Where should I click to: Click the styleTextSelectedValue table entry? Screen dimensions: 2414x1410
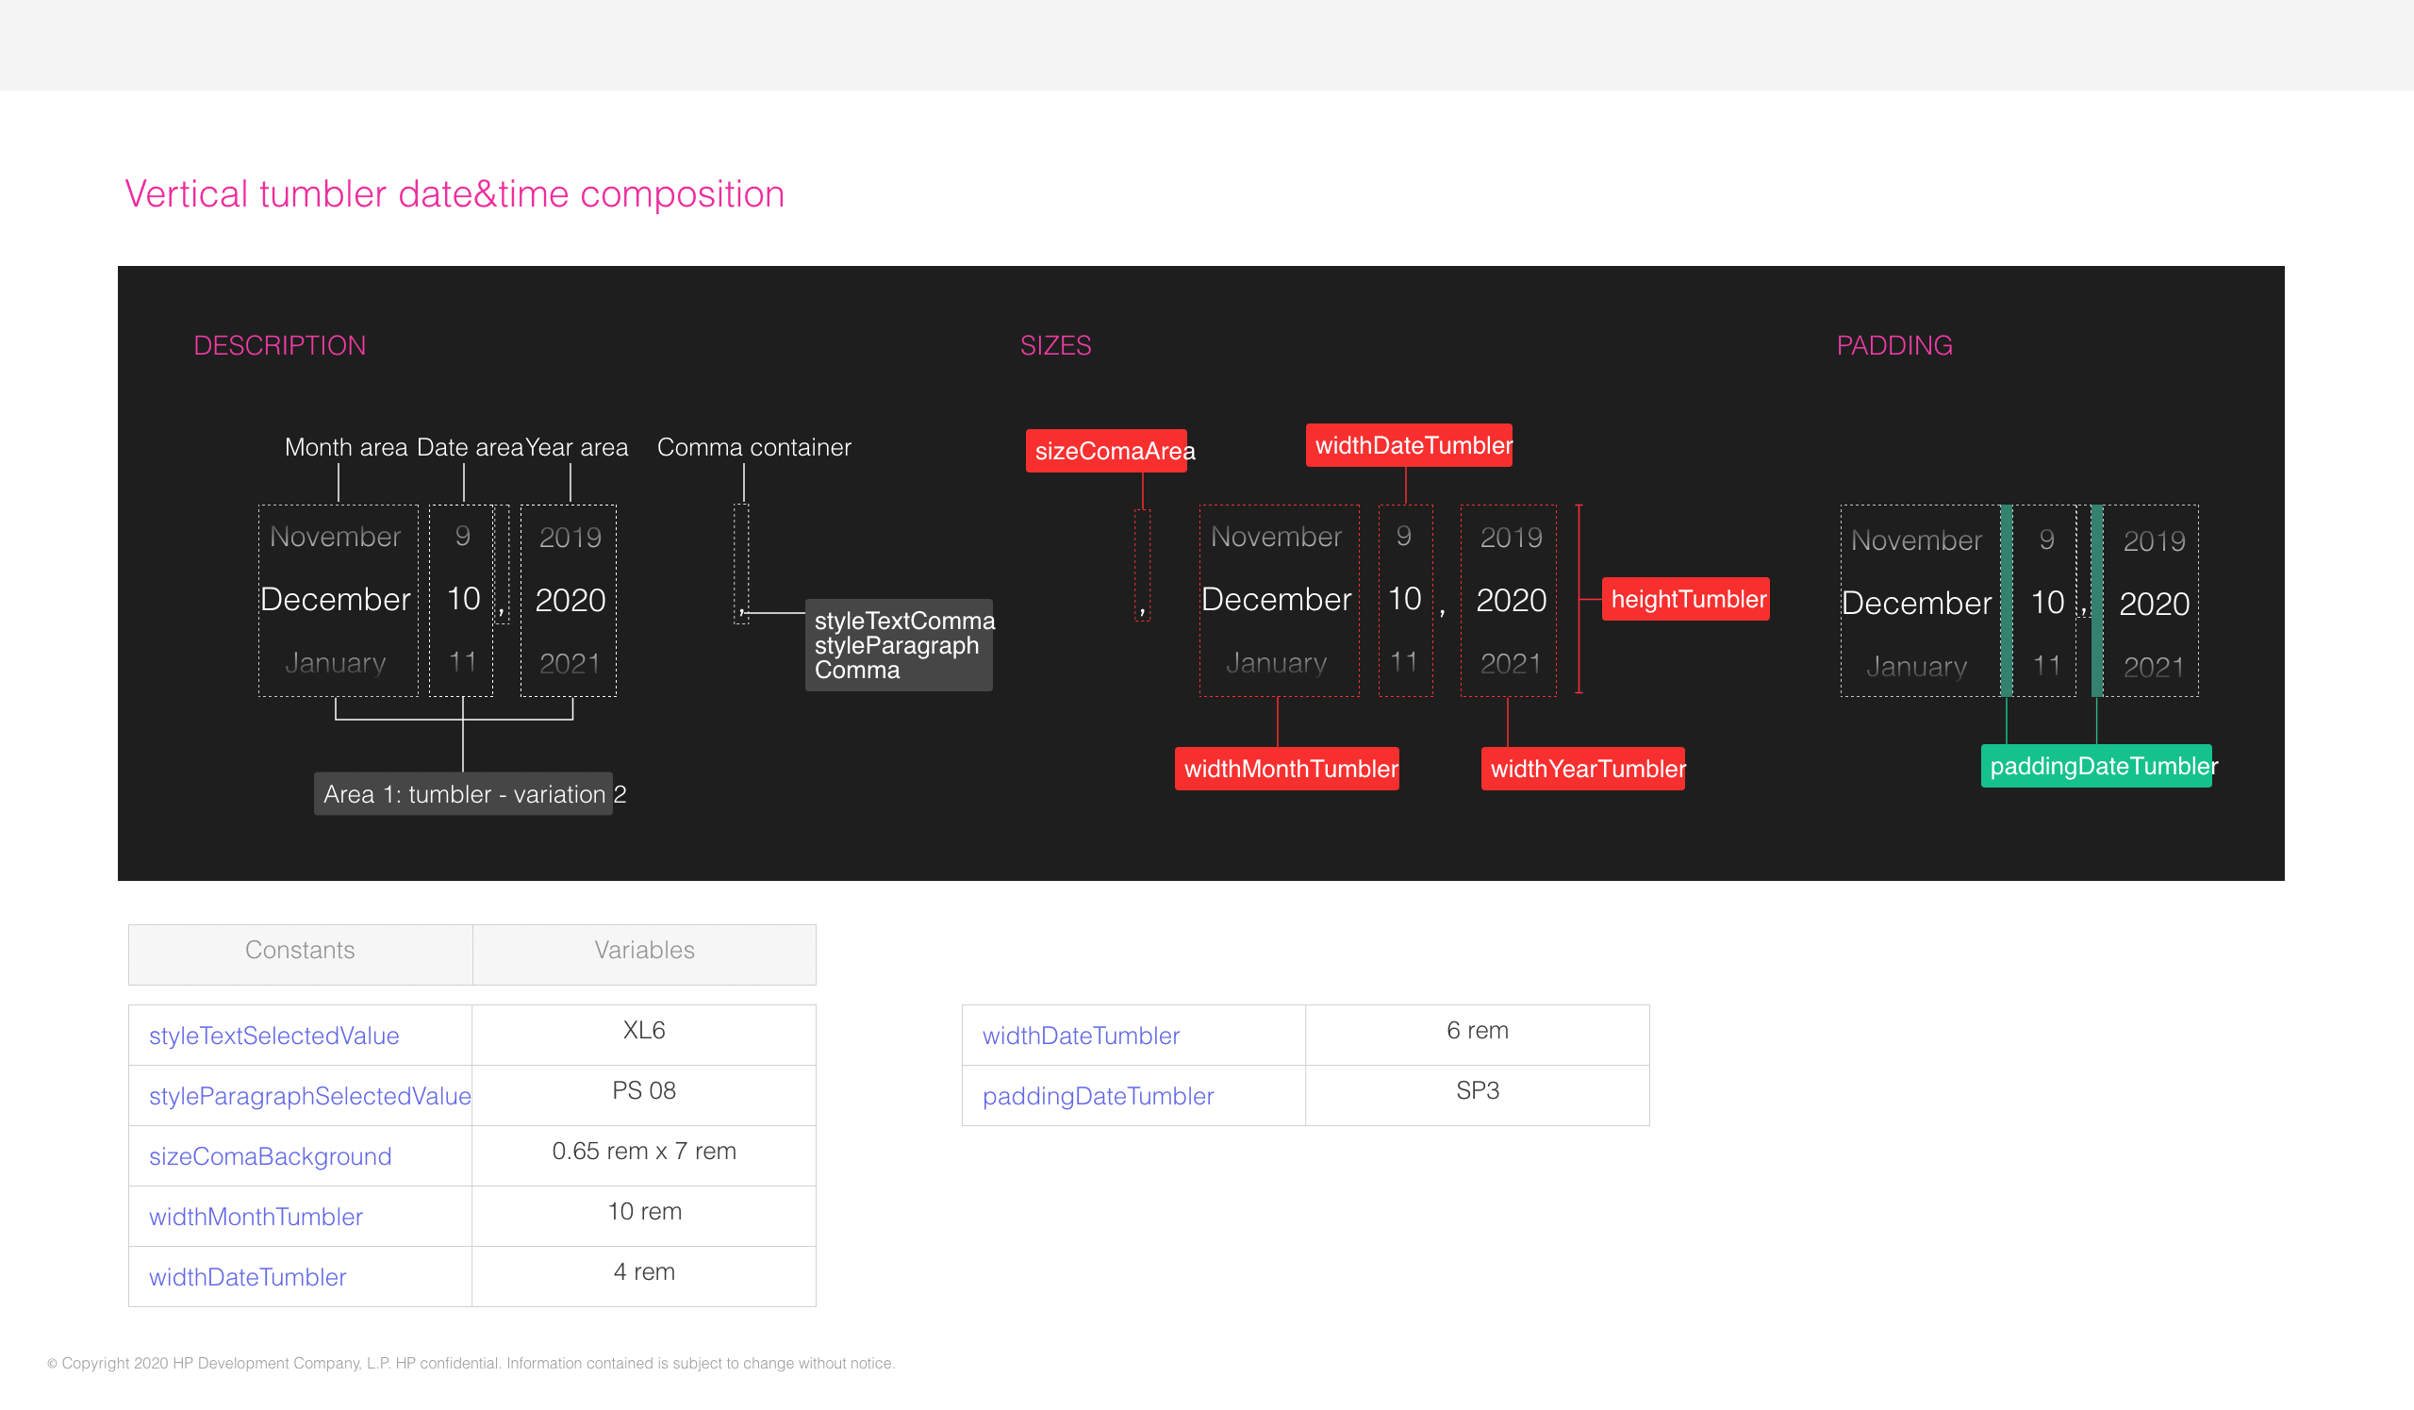coord(274,1036)
